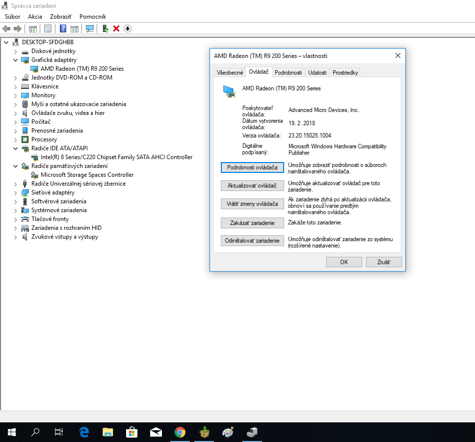Close the AMD Radeon properties dialog
The width and height of the screenshot is (475, 442).
point(398,56)
